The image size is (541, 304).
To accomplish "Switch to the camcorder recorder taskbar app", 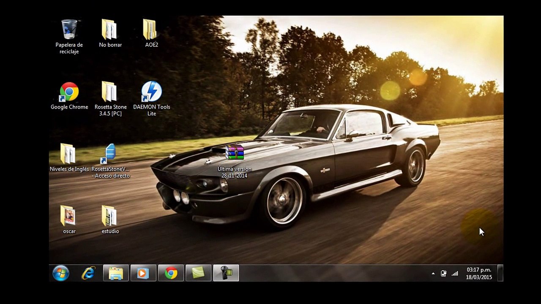I will 226,273.
